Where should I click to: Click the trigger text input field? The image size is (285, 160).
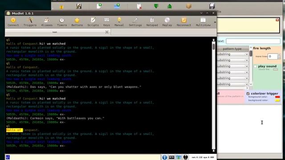coord(253,41)
